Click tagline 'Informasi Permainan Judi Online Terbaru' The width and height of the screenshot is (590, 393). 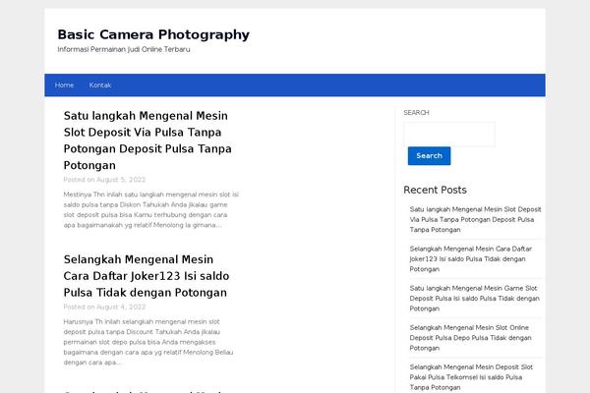[x=124, y=49]
